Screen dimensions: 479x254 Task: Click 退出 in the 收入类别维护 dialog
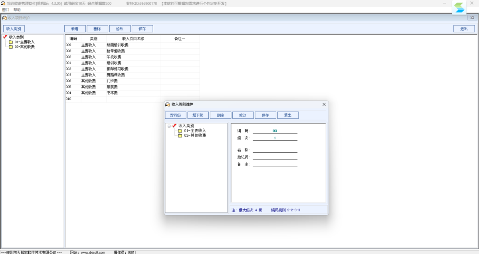(288, 115)
